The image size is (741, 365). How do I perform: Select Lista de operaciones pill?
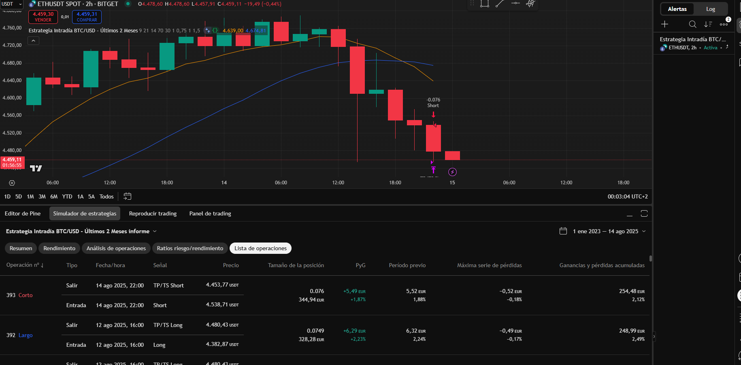pyautogui.click(x=260, y=248)
